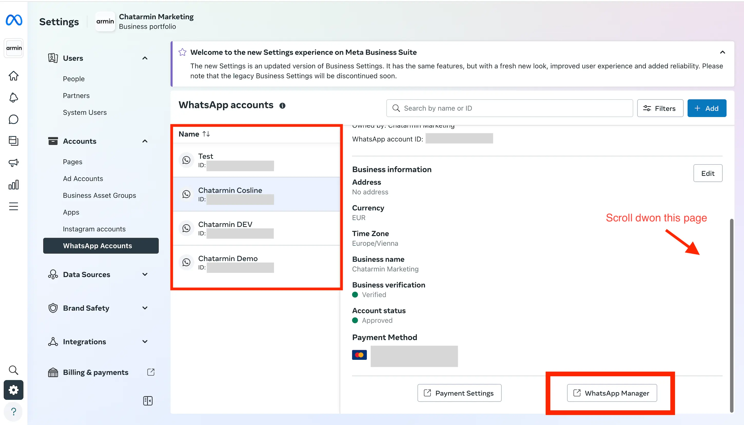Go to Home icon in left rail

pos(13,76)
